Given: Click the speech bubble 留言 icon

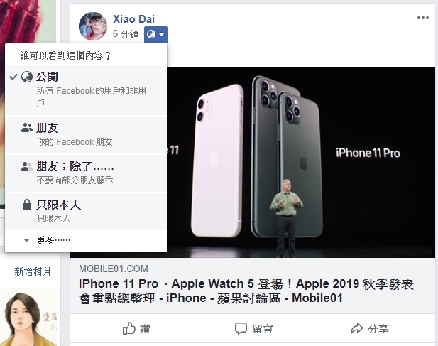Looking at the screenshot, I should click(x=241, y=329).
